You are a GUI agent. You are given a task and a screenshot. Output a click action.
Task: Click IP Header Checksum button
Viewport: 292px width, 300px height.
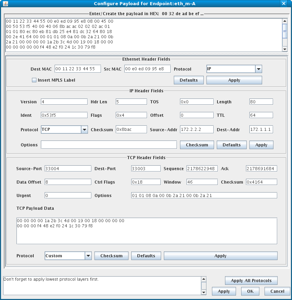pyautogui.click(x=197, y=145)
